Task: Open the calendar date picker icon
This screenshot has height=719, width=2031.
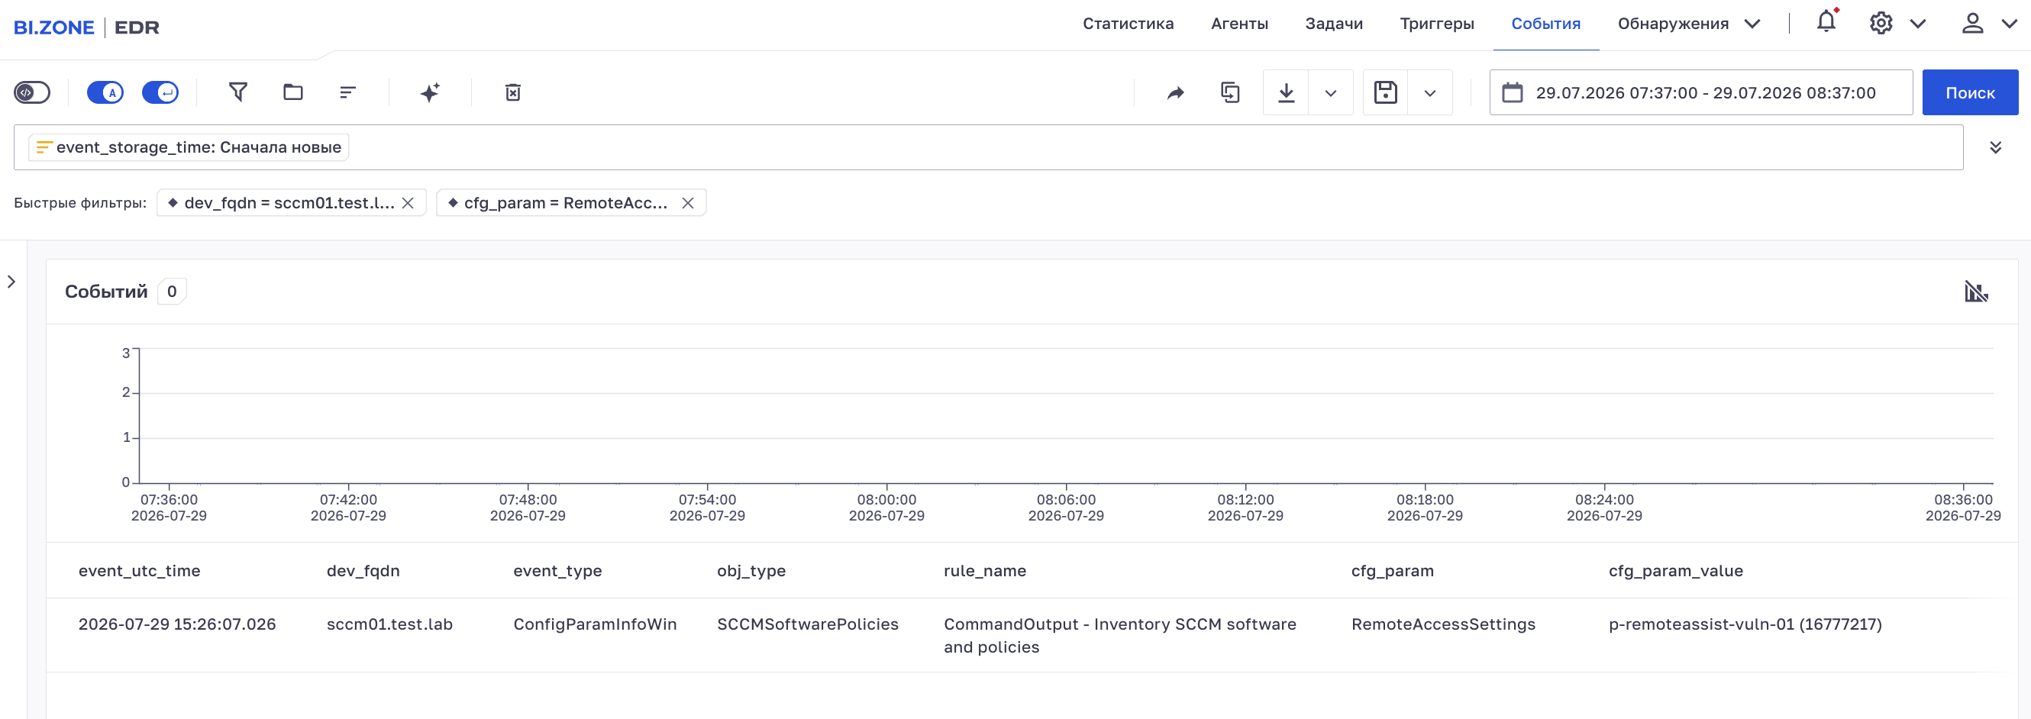Action: 1513,92
